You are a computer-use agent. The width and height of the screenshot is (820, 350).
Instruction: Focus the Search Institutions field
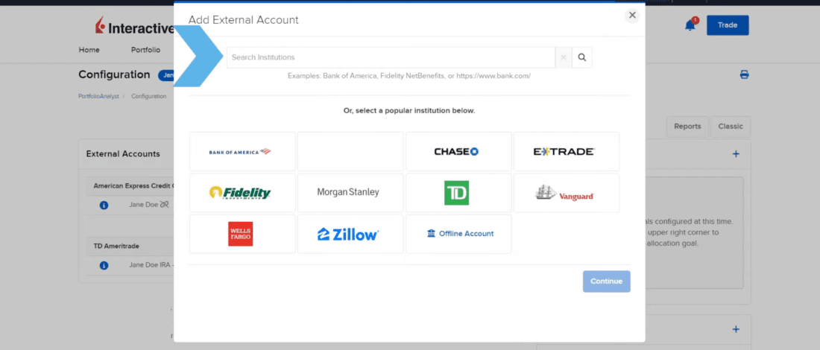coord(391,57)
